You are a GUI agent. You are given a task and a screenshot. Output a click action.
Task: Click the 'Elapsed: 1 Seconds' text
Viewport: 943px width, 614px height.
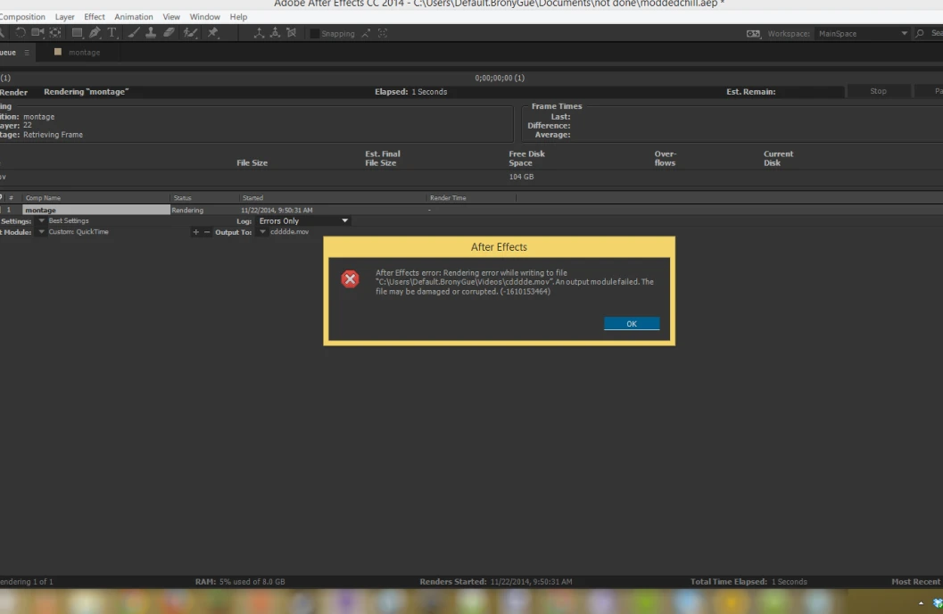[x=410, y=92]
